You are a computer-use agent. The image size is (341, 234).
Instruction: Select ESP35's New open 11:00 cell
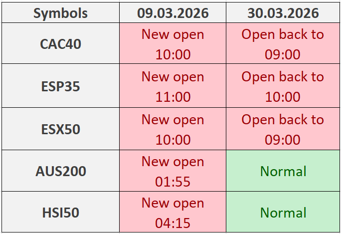172,86
